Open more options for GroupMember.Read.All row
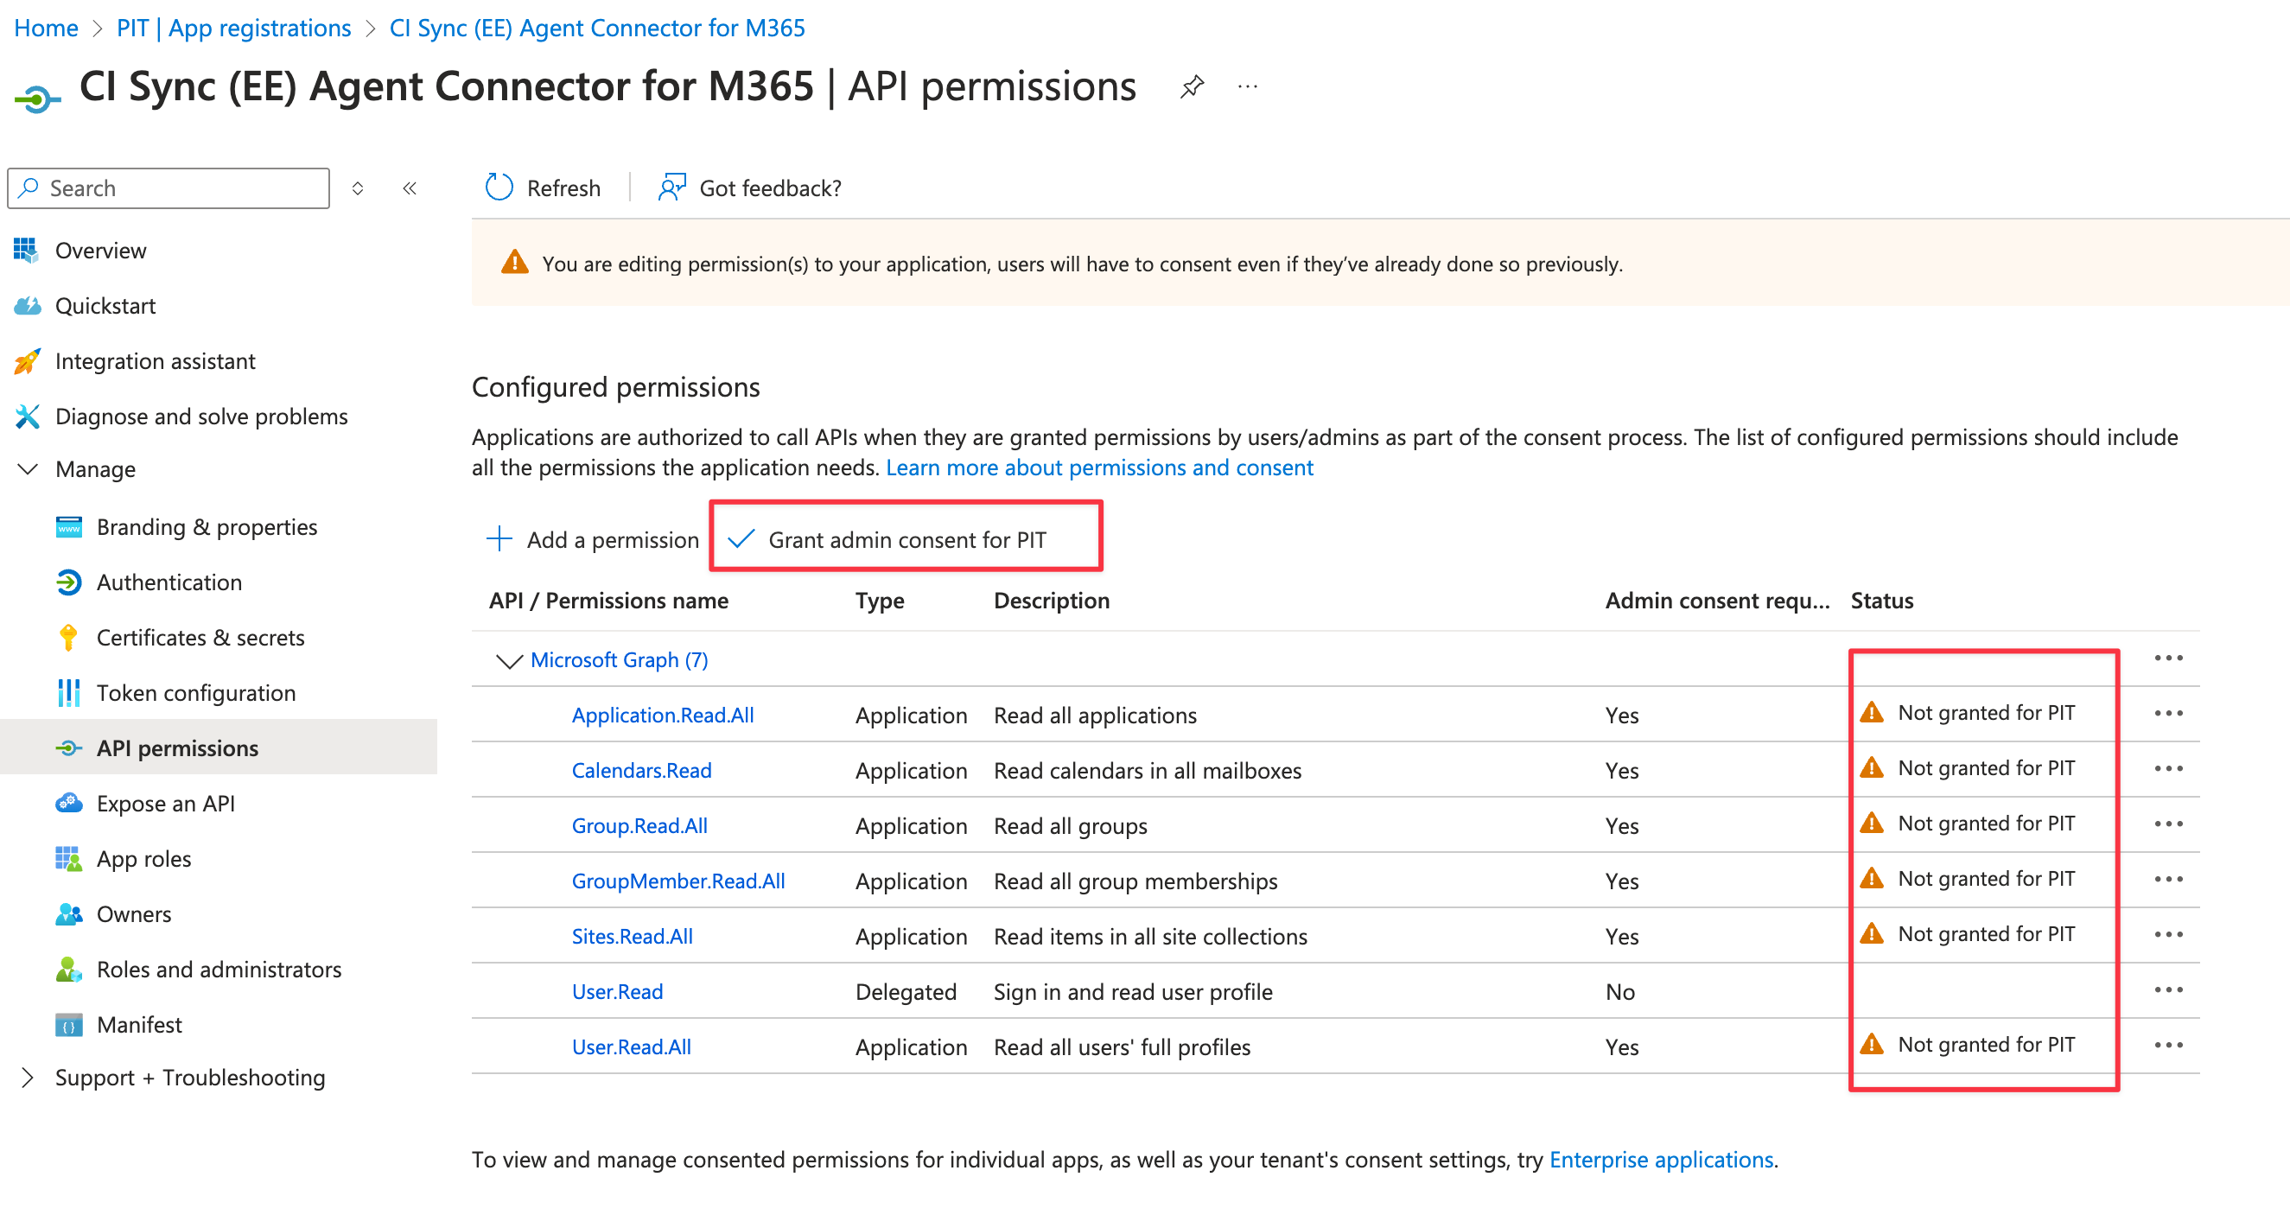Viewport: 2290px width, 1215px height. pyautogui.click(x=2168, y=879)
